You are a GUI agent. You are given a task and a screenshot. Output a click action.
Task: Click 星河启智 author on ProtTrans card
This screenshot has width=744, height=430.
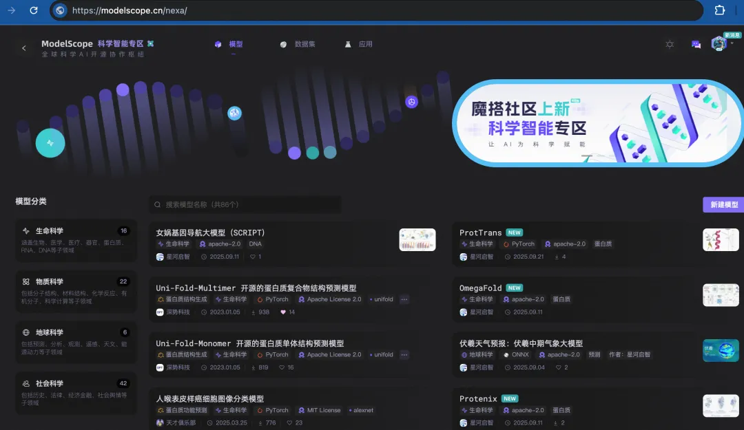[482, 257]
